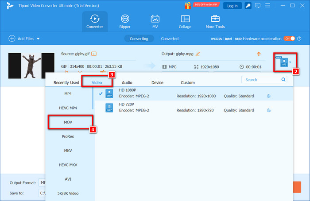Screen dimensions: 310x201
Task: Click the orange compress icon near output
Action: (x=259, y=54)
